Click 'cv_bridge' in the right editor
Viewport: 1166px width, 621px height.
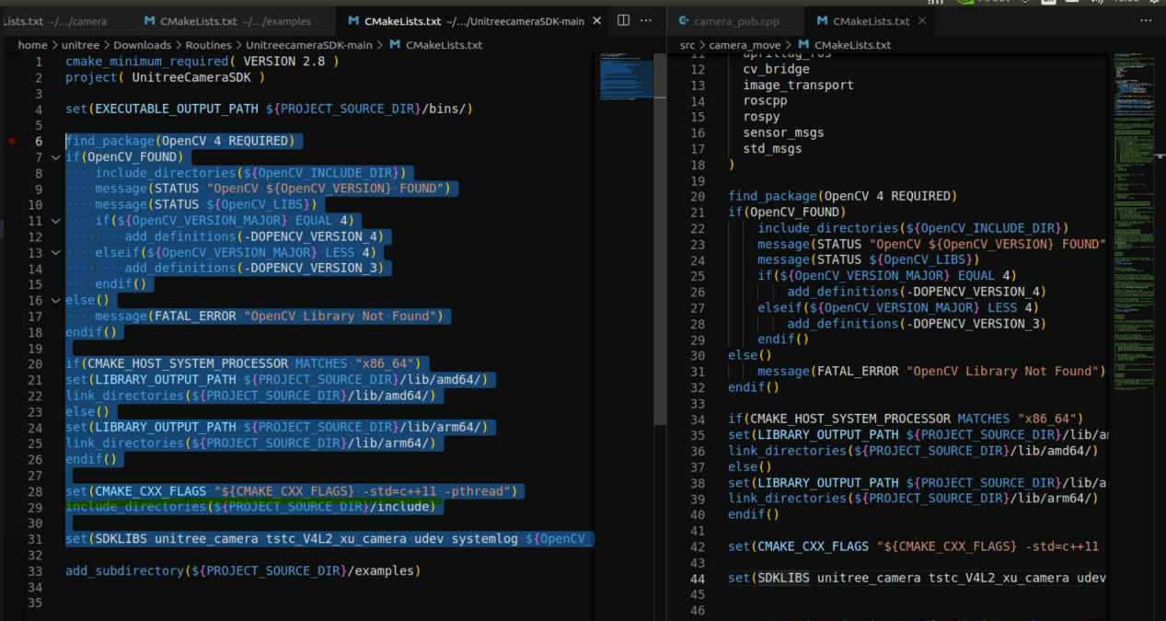[776, 69]
